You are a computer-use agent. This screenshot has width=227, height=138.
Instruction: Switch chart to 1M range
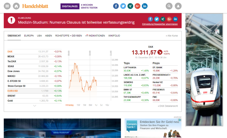pyautogui.click(x=85, y=105)
